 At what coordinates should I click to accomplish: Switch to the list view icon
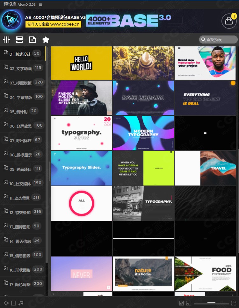tap(19, 40)
